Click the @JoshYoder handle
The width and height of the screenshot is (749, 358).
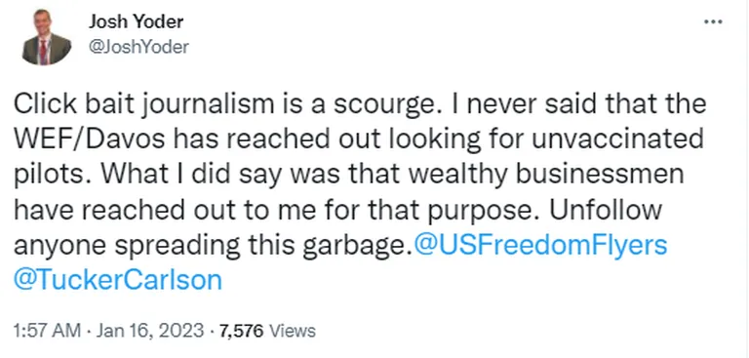point(138,47)
